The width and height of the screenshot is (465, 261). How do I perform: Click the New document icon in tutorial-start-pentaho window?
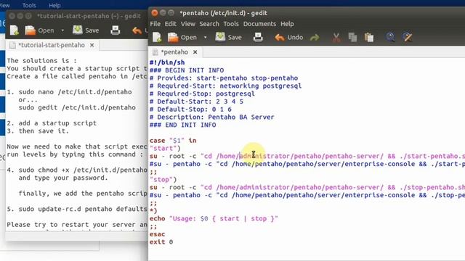(14, 30)
